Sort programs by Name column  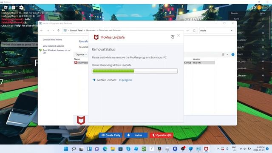point(77,59)
